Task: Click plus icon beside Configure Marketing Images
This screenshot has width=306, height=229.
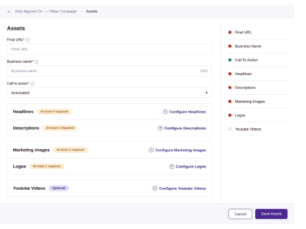Action: (x=151, y=150)
